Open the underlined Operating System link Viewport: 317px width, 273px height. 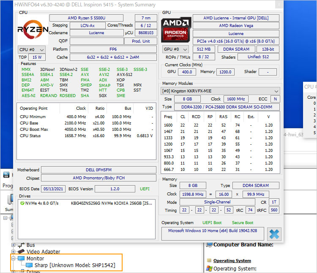pos(232,261)
